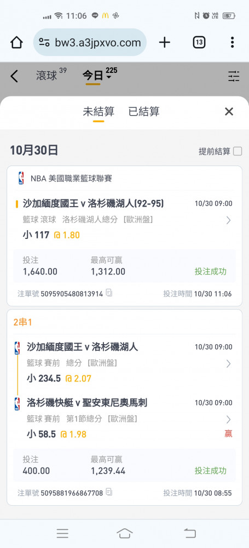Image resolution: width=249 pixels, height=548 pixels.
Task: Enable the 提前結算 checkbox
Action: tap(238, 151)
